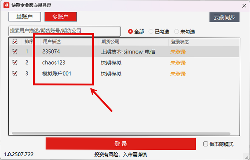The height and width of the screenshot is (160, 250).
Task: Select the 未勾选 radio button
Action: click(x=176, y=31)
